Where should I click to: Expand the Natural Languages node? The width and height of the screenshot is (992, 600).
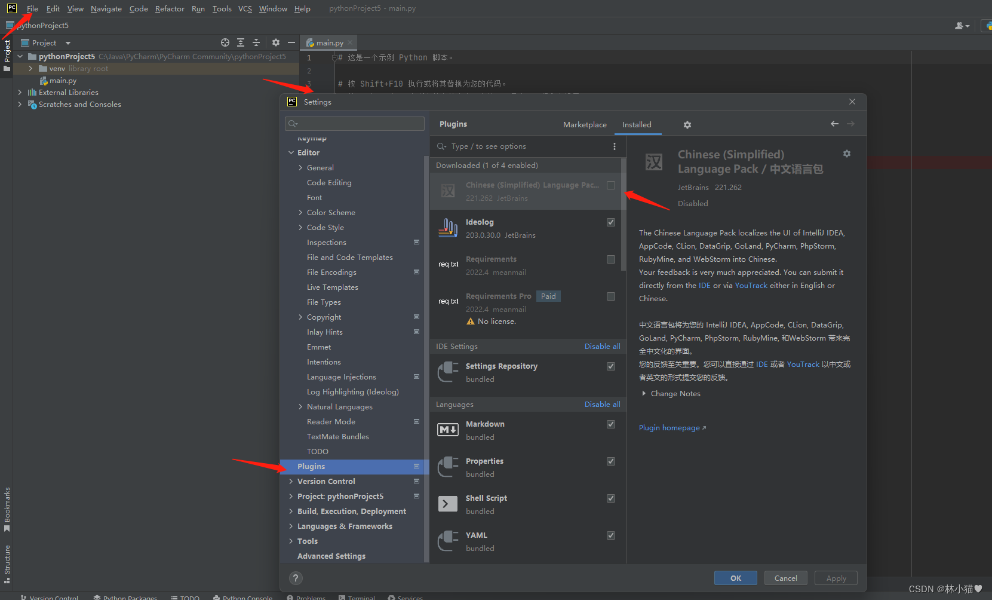point(300,407)
